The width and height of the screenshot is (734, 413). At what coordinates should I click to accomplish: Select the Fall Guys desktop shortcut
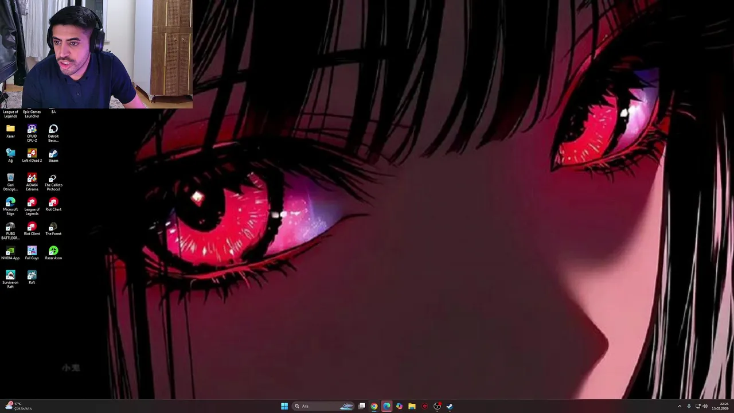[x=32, y=253]
